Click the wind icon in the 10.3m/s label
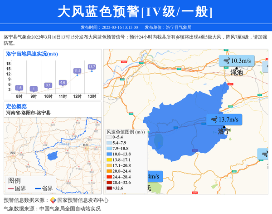Image resolution: width=272 pixels, height=214 pixels. pos(226,61)
